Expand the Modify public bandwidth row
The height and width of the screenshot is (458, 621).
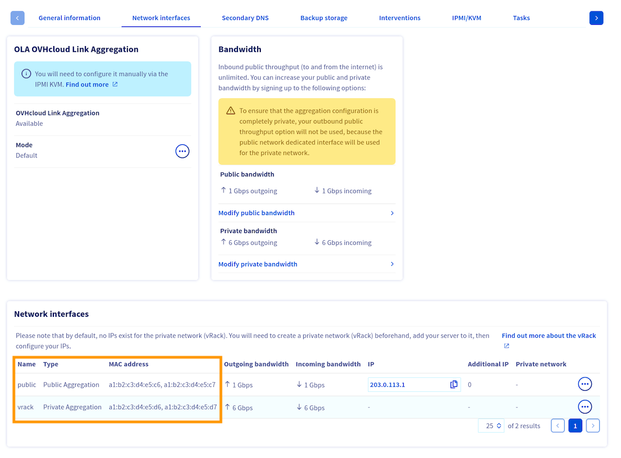tap(256, 212)
